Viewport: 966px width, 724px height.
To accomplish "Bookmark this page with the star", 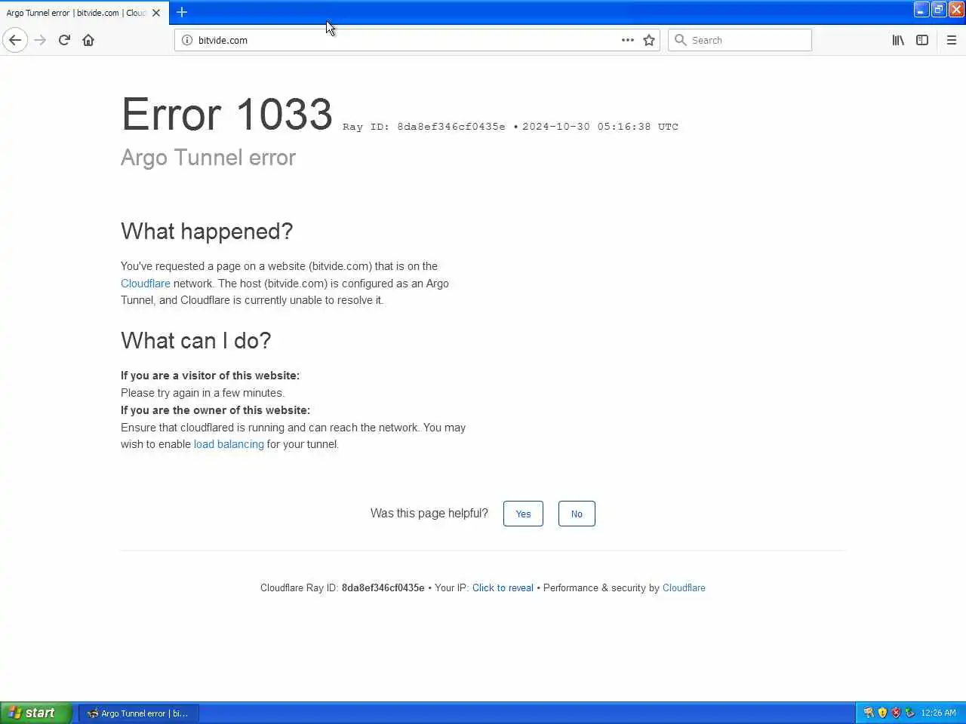I will click(x=649, y=40).
